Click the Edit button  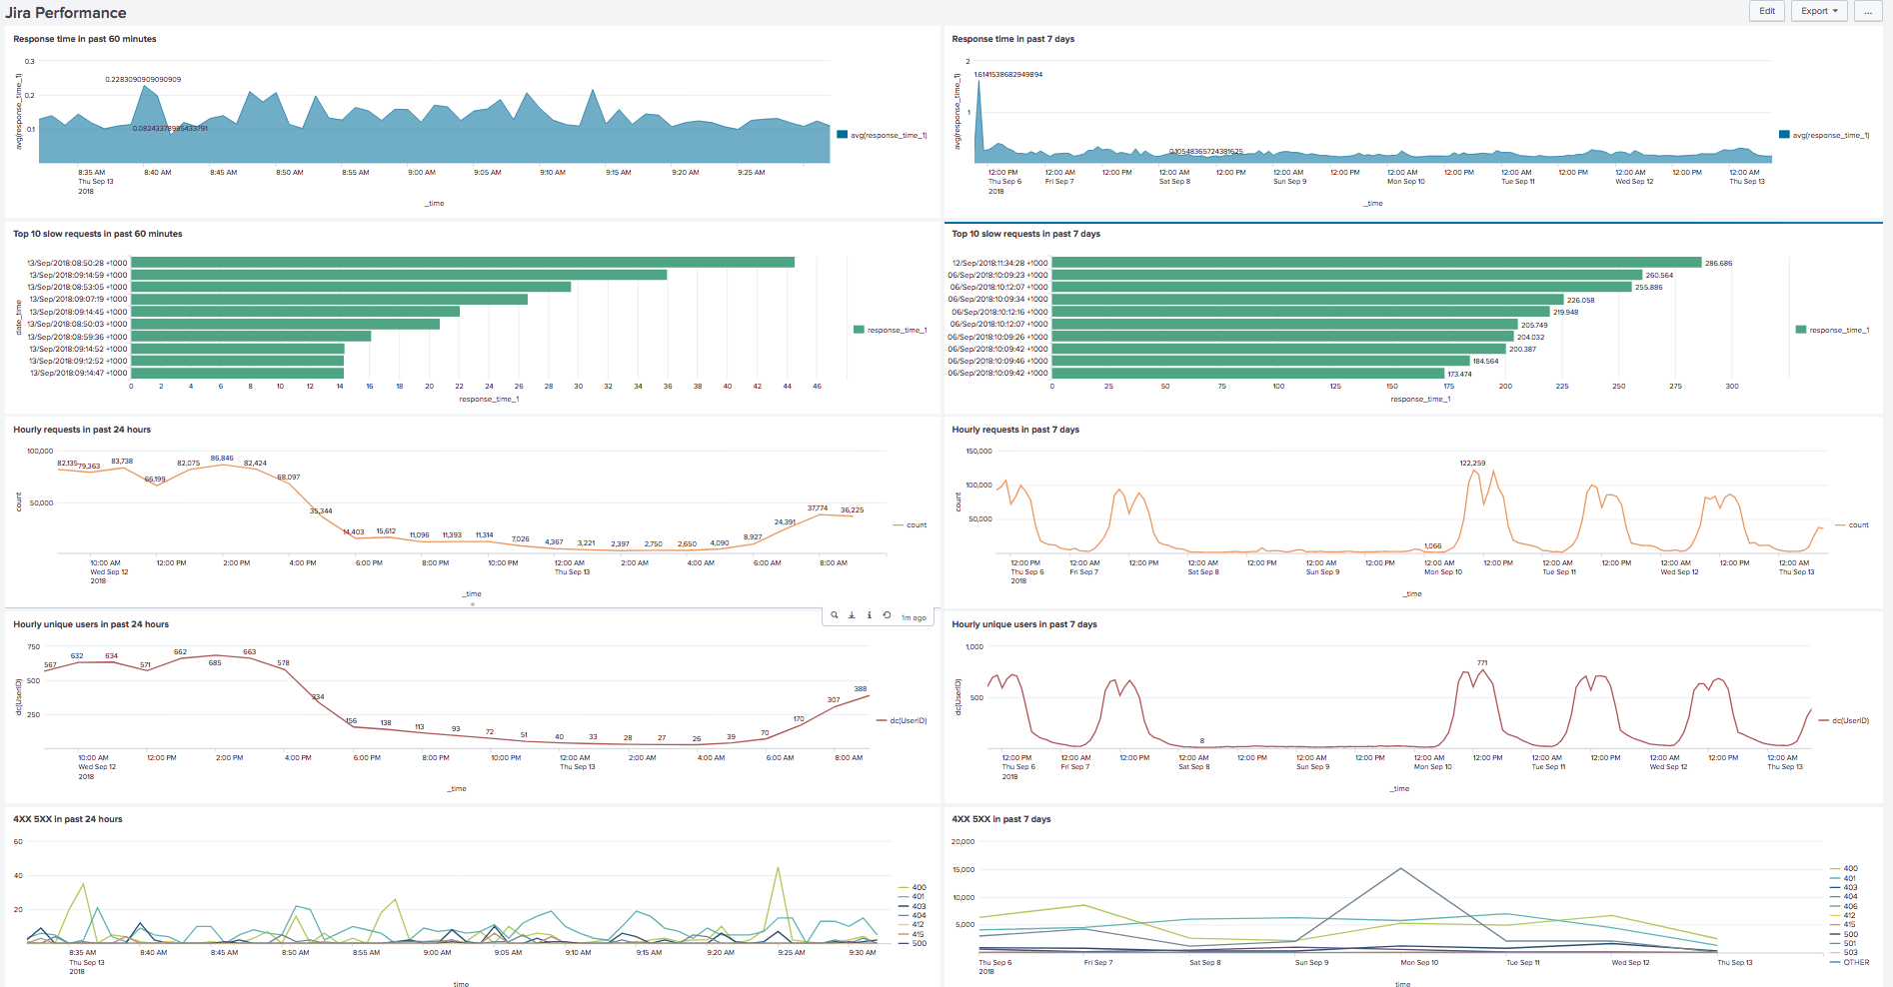tap(1766, 11)
